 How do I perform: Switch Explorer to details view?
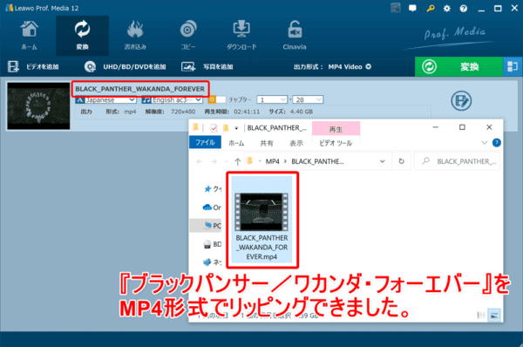pos(481,315)
